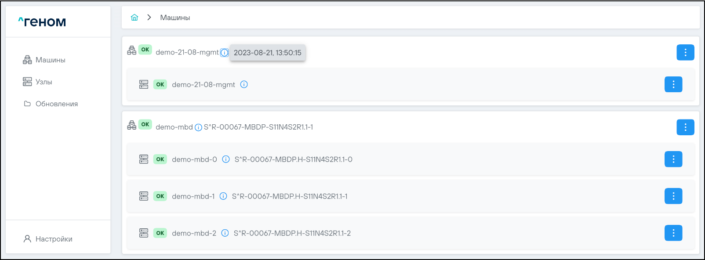Open Узлы section in sidebar

coord(44,82)
